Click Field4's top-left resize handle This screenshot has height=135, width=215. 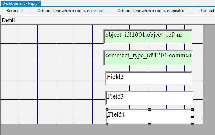pyautogui.click(x=107, y=110)
